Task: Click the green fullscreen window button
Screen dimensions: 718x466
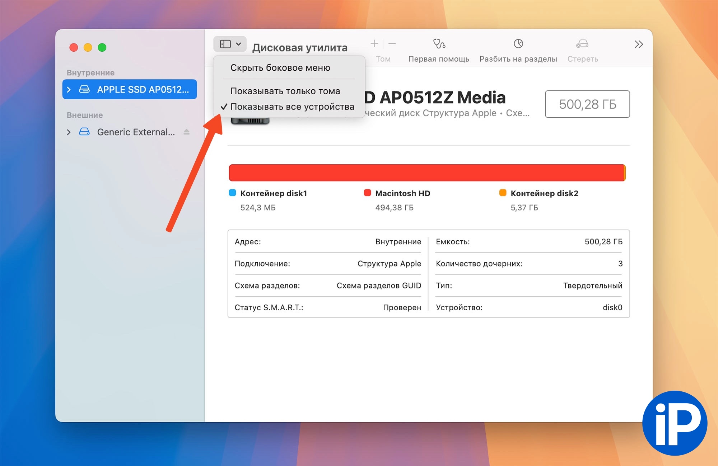Action: [x=102, y=47]
